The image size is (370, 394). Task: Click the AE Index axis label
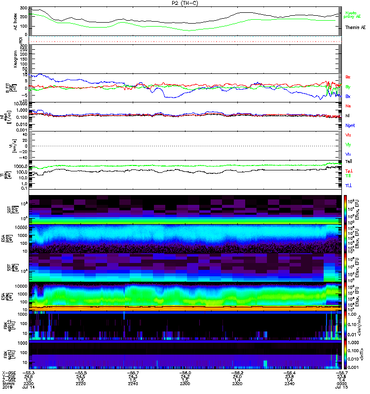16,22
